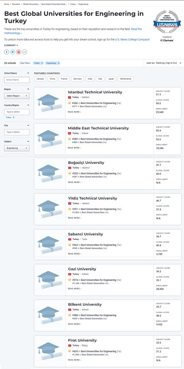184x369 pixels.
Task: Share page via Twitter icon
Action: [x=13, y=52]
